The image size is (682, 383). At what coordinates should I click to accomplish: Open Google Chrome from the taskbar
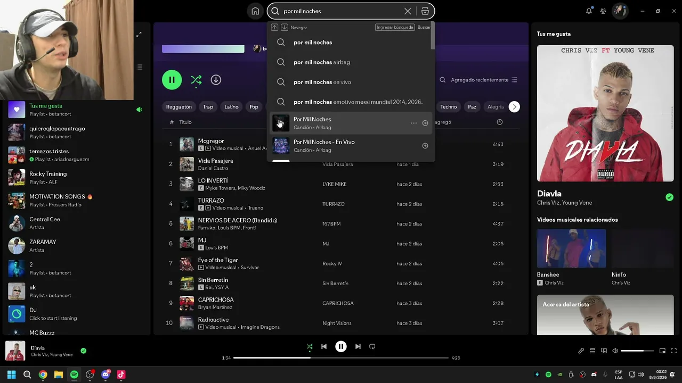pyautogui.click(x=43, y=374)
